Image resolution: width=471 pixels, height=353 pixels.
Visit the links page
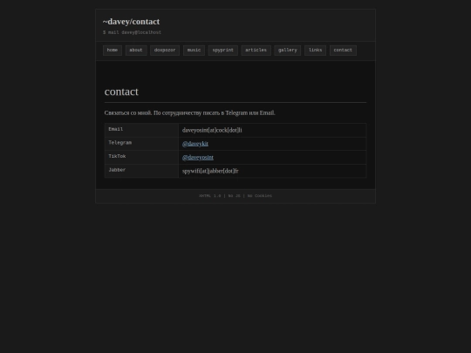[x=316, y=51]
